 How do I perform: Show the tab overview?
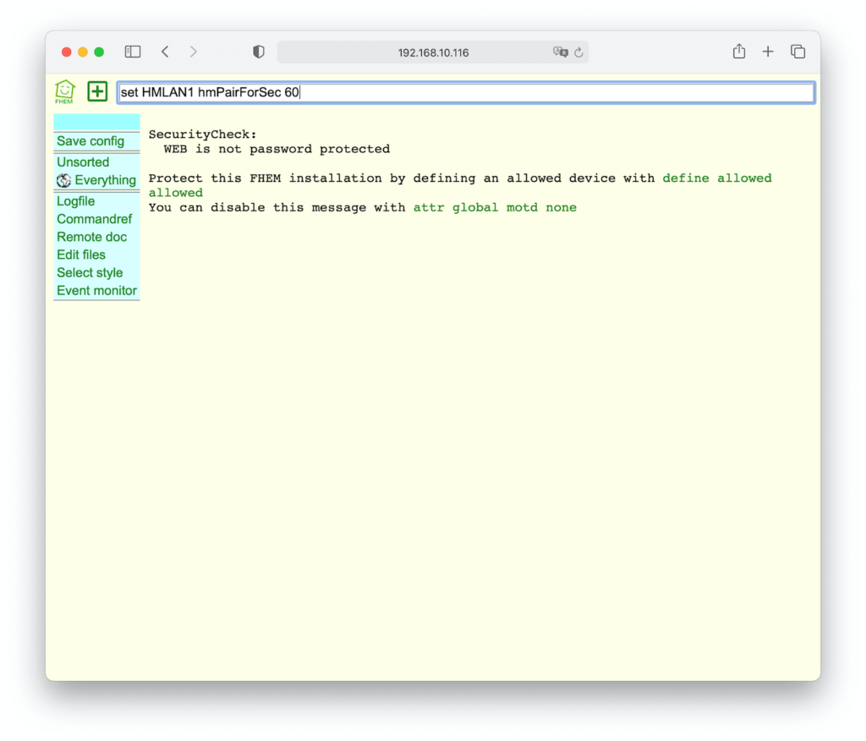(797, 52)
